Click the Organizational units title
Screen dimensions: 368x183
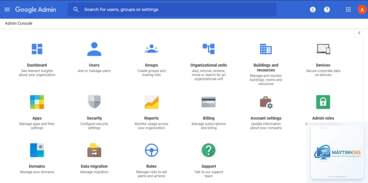209,65
